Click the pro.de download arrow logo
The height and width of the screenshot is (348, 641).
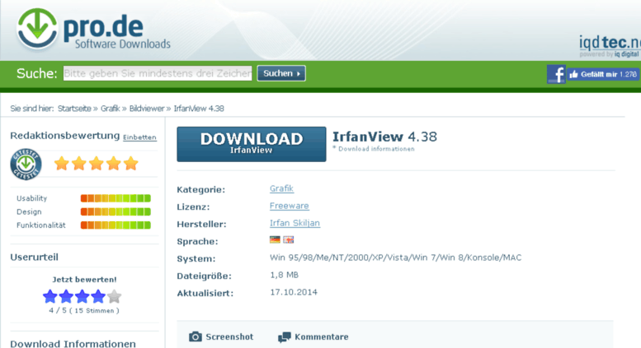click(37, 30)
